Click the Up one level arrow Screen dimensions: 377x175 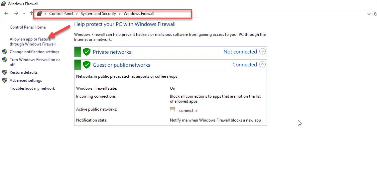32,13
